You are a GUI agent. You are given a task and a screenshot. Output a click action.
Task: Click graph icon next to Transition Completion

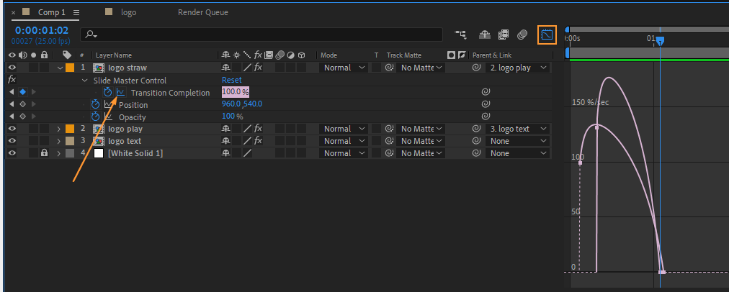(121, 93)
